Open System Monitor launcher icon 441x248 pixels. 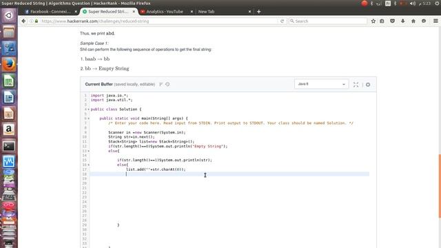(9, 162)
